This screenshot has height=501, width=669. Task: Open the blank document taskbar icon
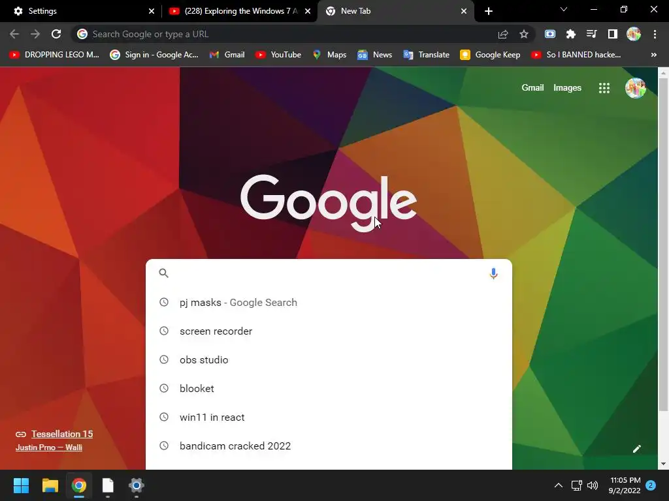[x=108, y=485]
